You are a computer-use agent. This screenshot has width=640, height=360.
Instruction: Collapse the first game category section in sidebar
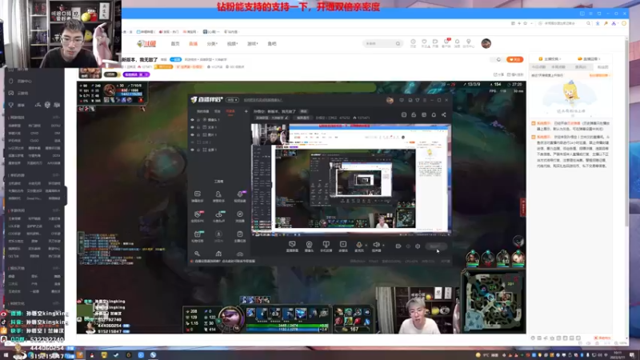(x=56, y=118)
